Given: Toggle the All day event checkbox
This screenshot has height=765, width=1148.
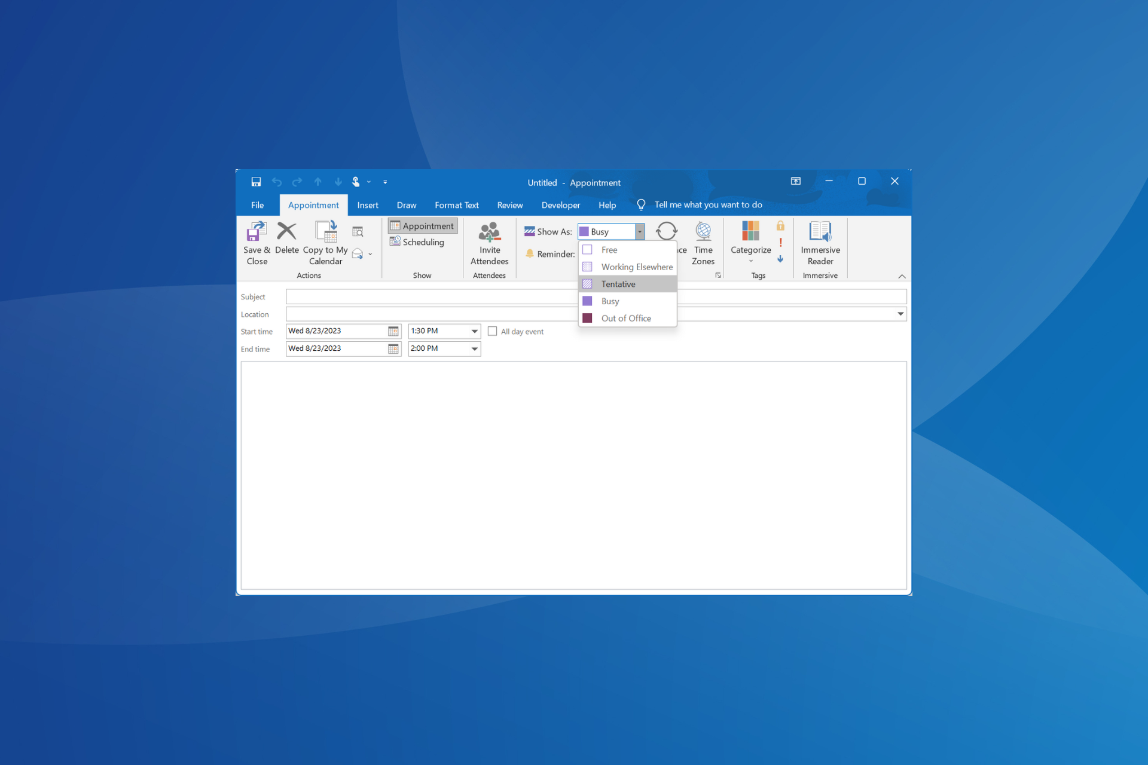Looking at the screenshot, I should point(490,331).
